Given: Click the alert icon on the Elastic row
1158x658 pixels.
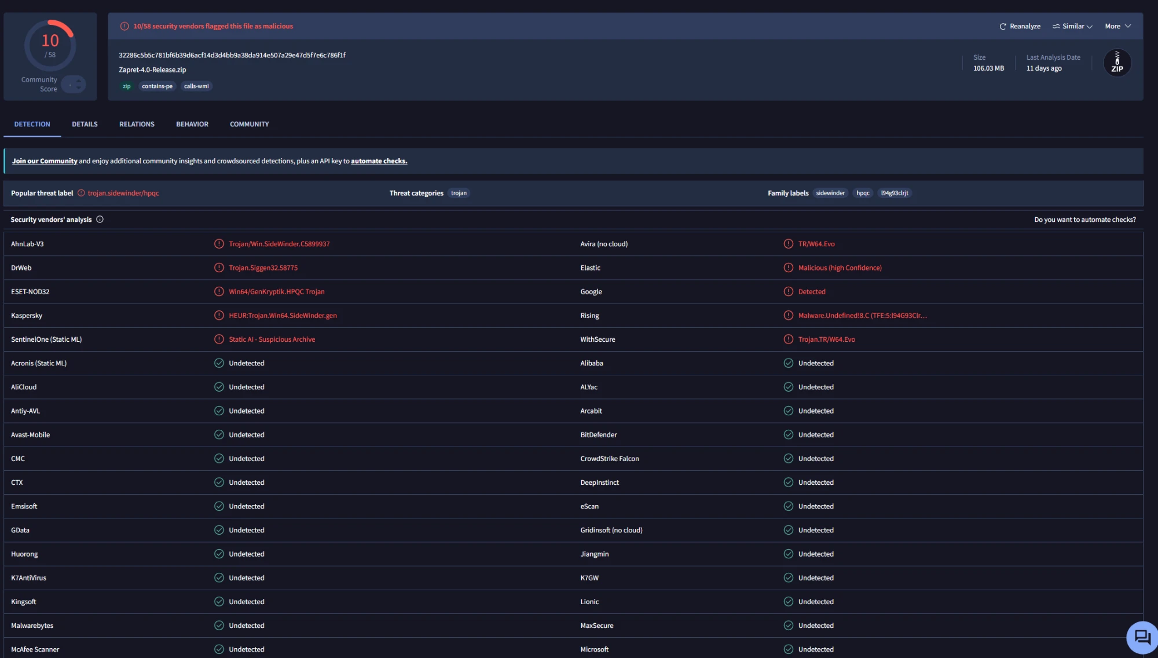Looking at the screenshot, I should (789, 268).
